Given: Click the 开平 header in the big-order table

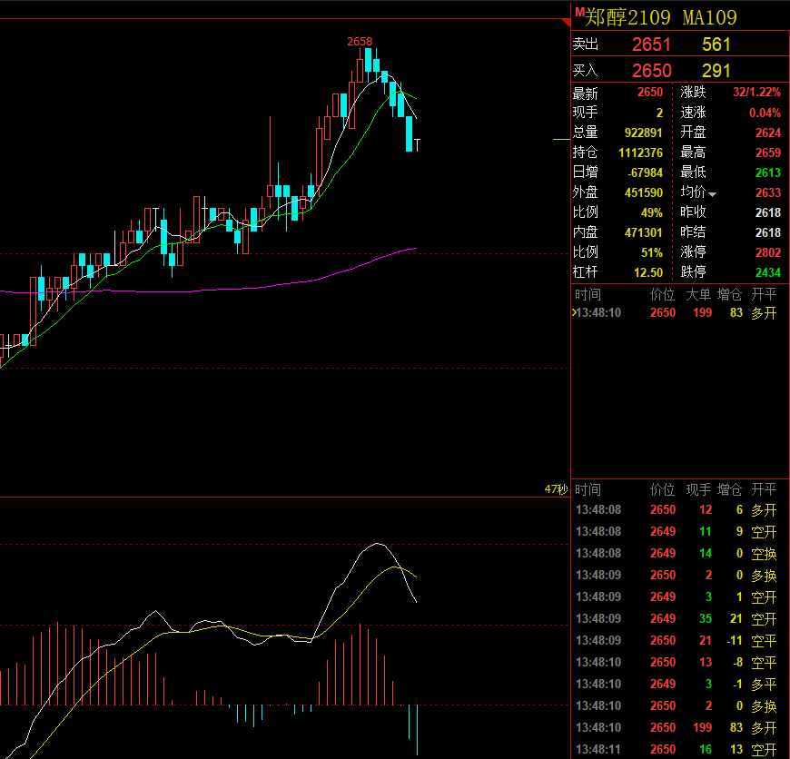Looking at the screenshot, I should 764,295.
